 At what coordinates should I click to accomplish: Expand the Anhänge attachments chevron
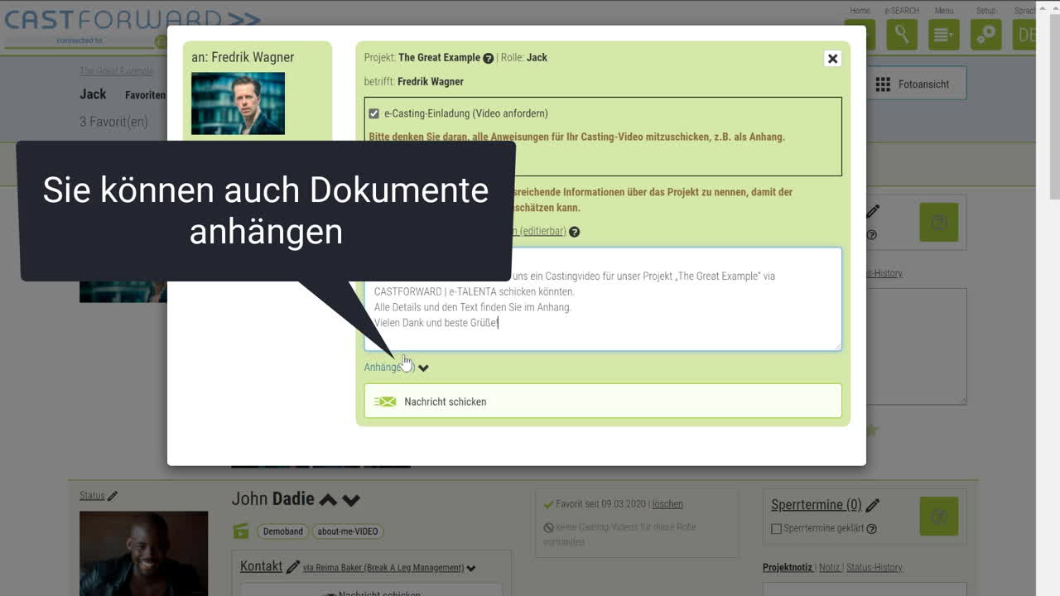423,368
